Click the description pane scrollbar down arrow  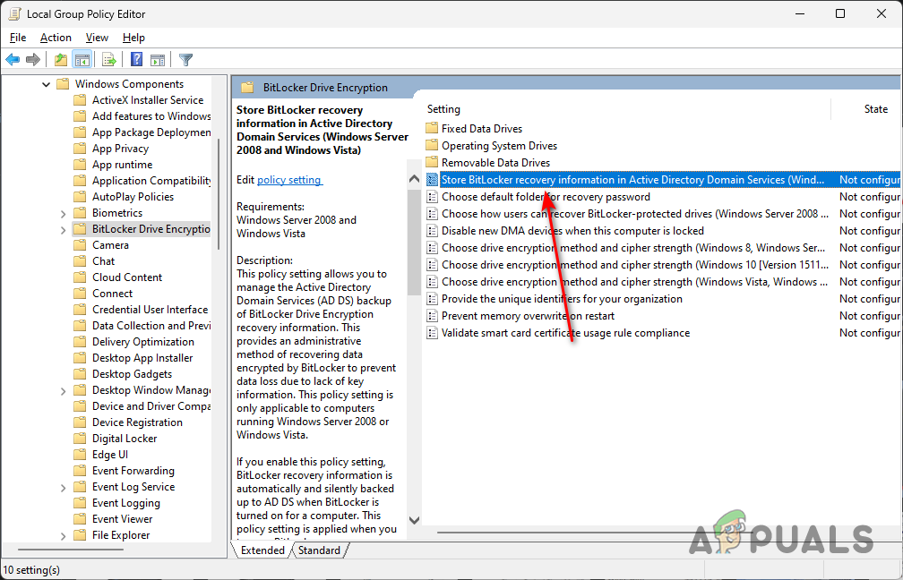414,519
